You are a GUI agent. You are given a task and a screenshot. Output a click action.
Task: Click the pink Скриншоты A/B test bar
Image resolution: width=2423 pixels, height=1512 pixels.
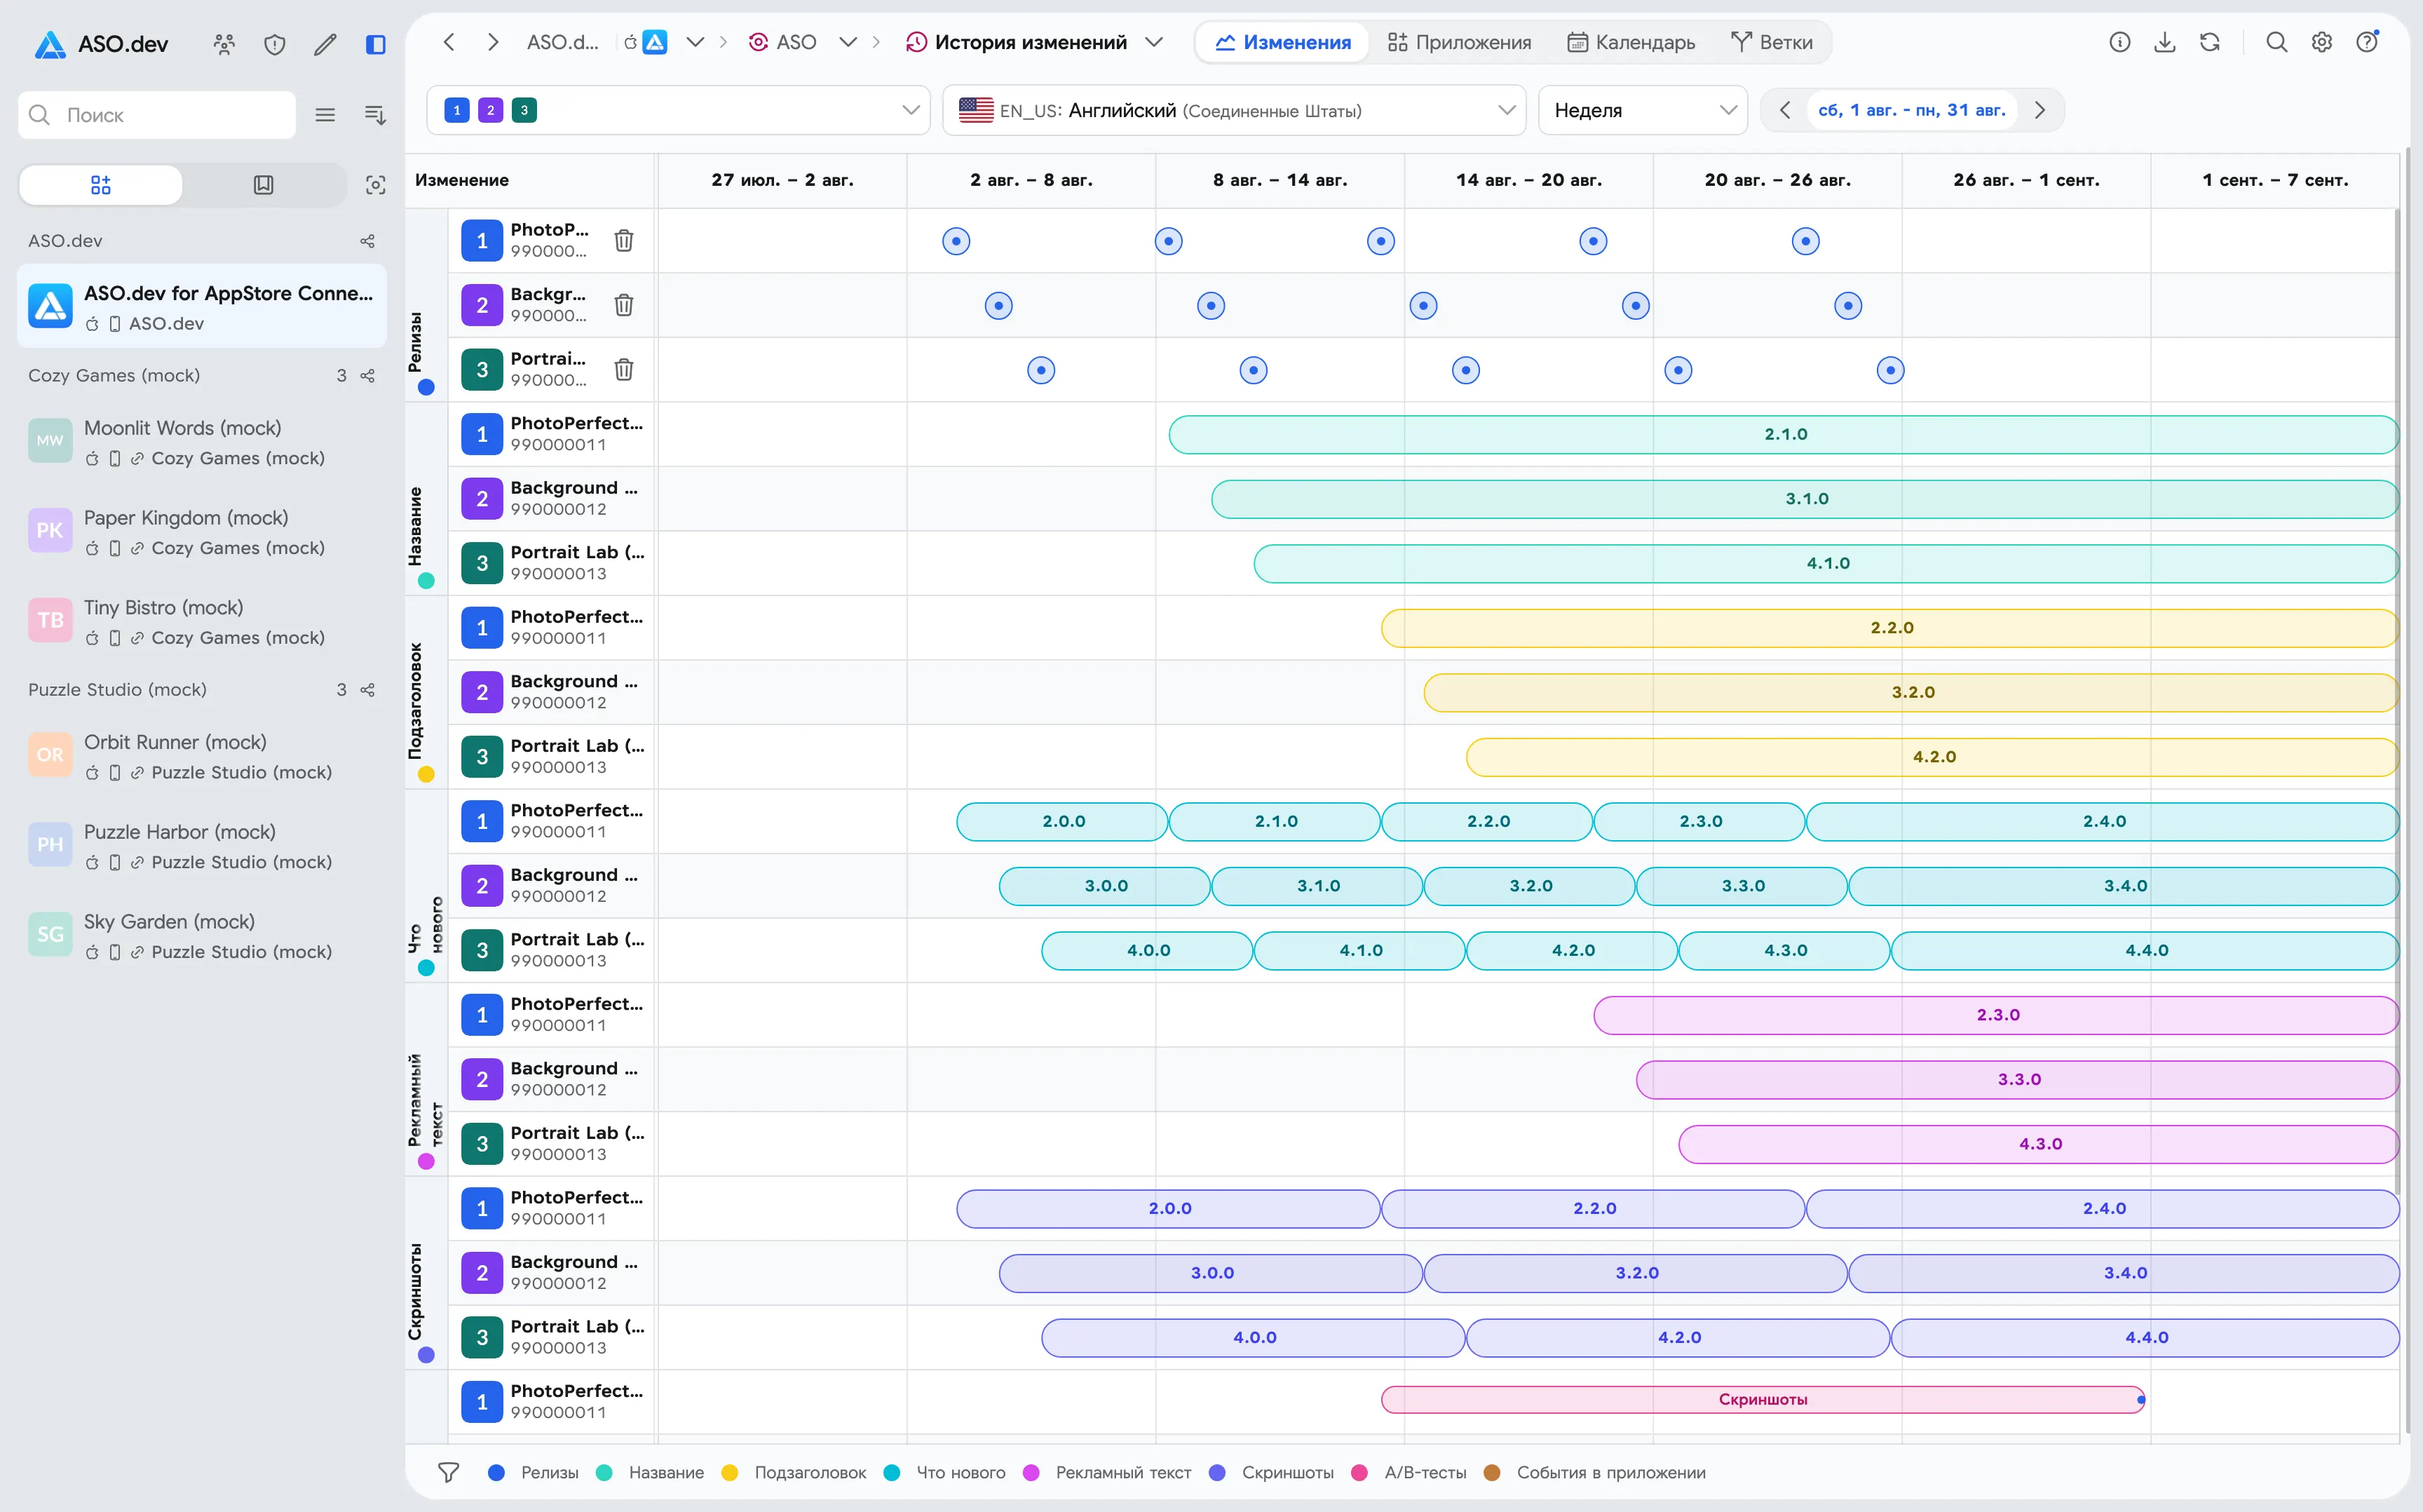1763,1399
